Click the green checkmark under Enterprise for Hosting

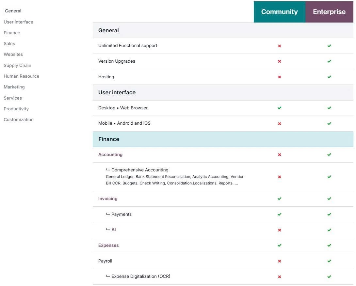[x=329, y=77]
